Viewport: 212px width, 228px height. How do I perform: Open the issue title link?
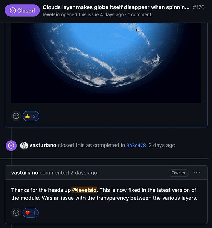click(x=116, y=7)
